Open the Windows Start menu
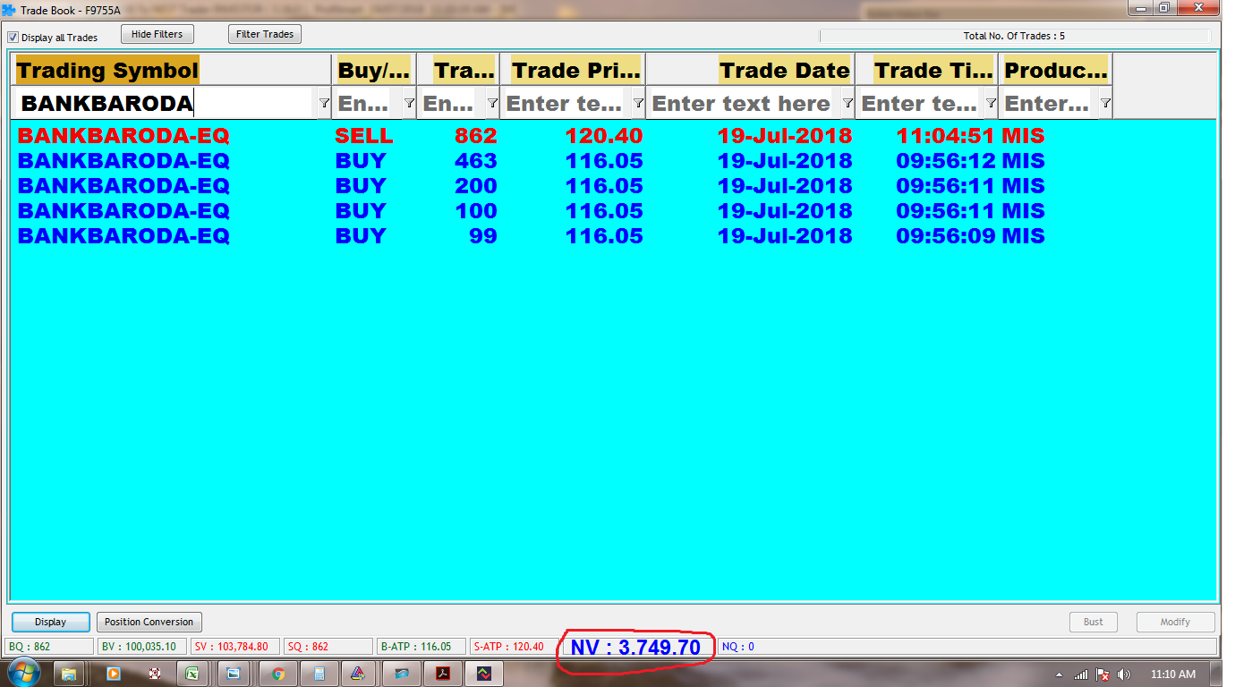 pyautogui.click(x=22, y=673)
